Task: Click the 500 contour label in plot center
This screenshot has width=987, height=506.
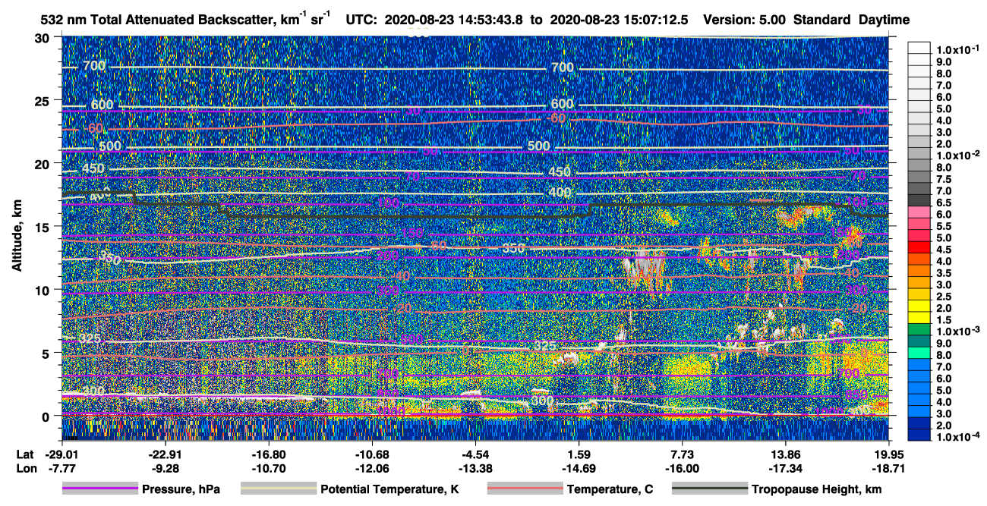Action: click(x=538, y=146)
